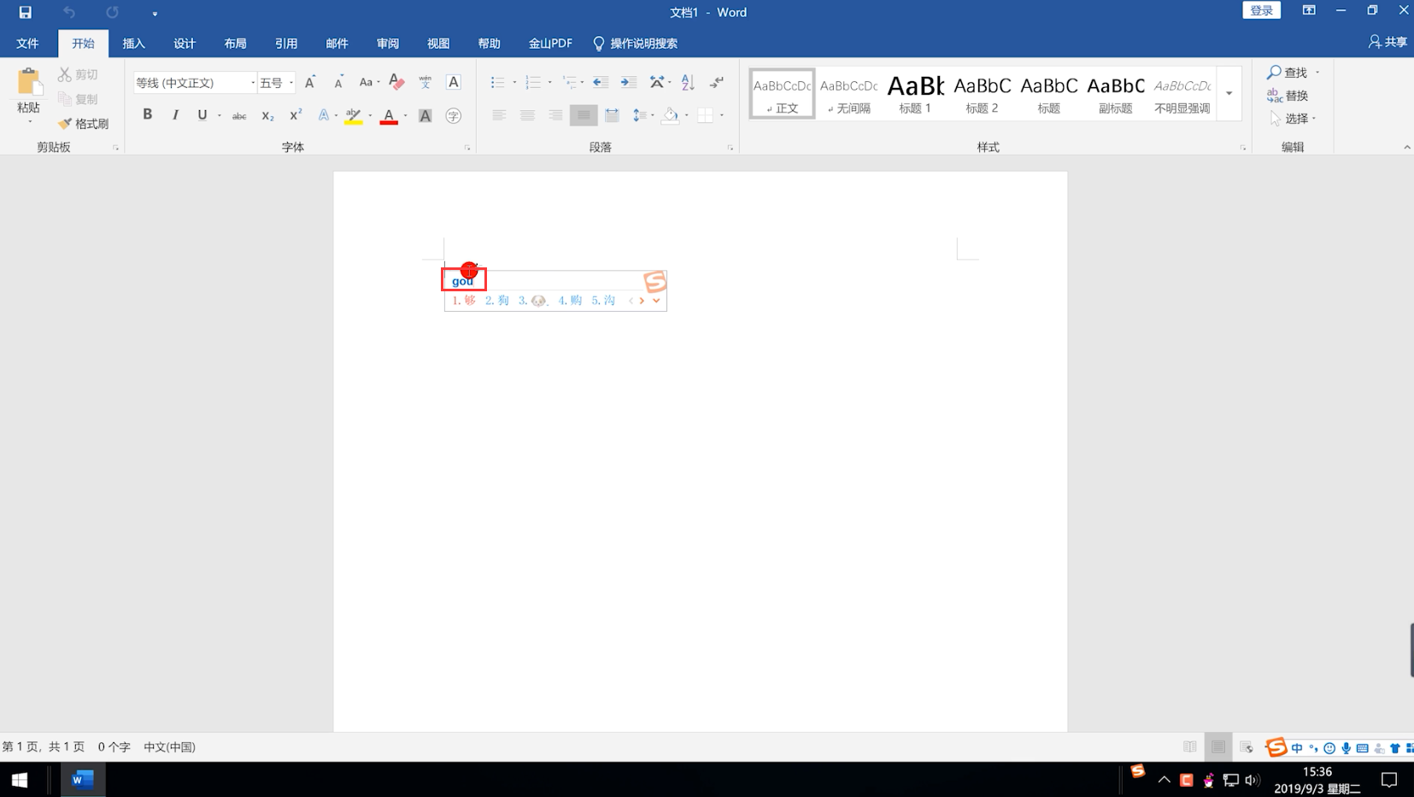Expand the bullets list dropdown arrow

[x=514, y=83]
